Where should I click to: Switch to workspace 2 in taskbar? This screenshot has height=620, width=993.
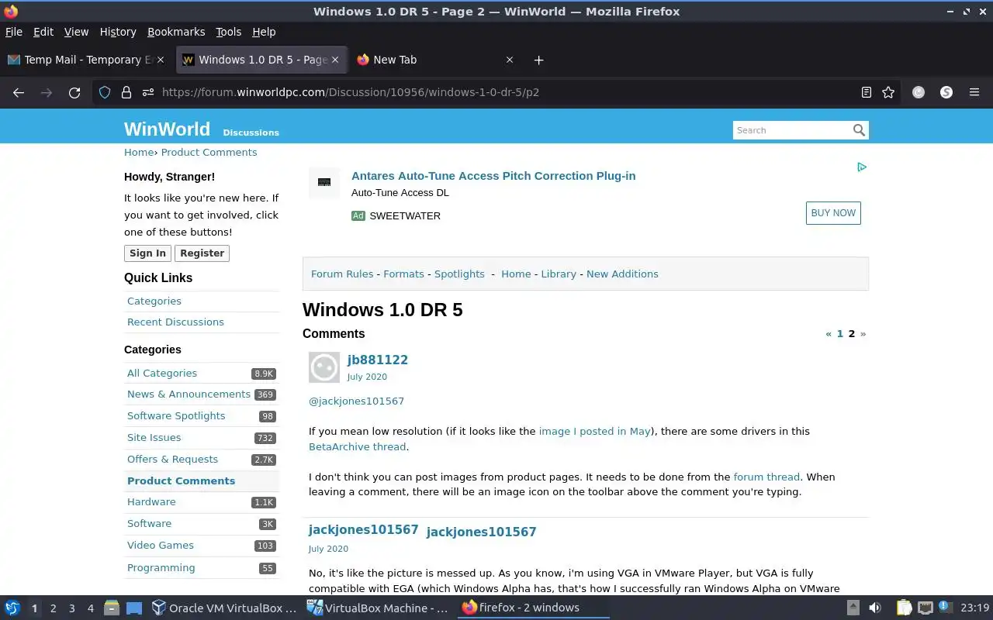click(53, 608)
